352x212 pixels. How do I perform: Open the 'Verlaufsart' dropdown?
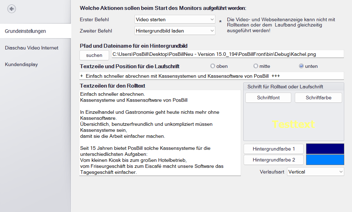[315, 171]
